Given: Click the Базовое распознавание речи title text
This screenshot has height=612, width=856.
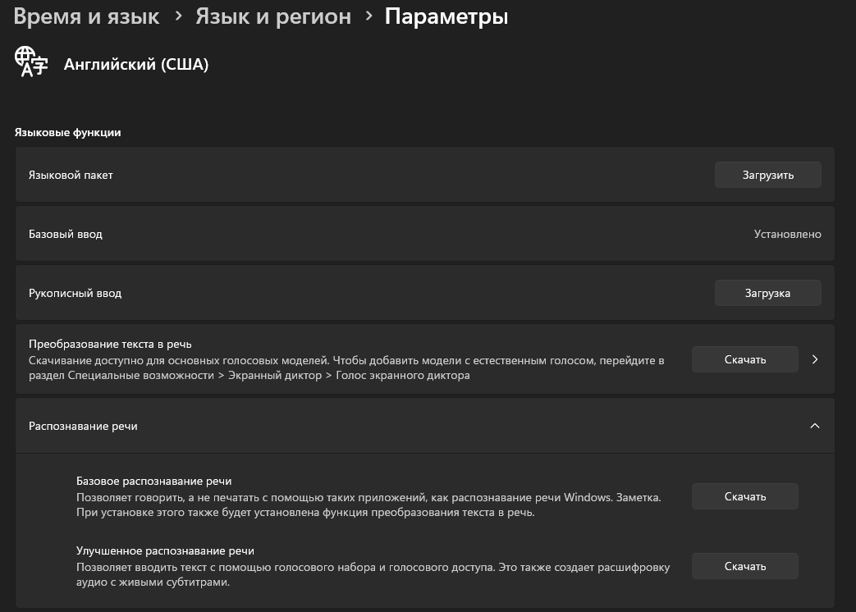Looking at the screenshot, I should [153, 481].
